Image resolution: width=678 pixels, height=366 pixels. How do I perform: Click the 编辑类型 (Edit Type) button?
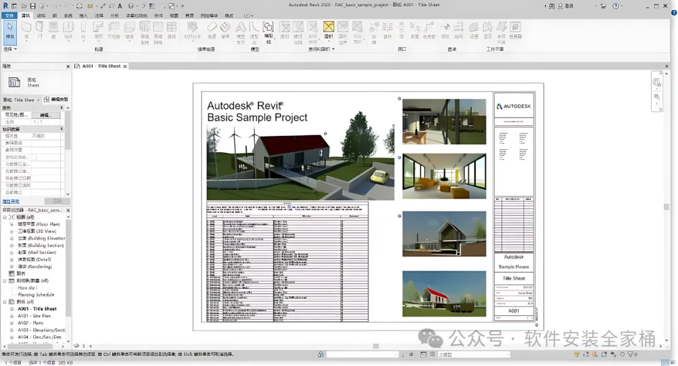(56, 100)
